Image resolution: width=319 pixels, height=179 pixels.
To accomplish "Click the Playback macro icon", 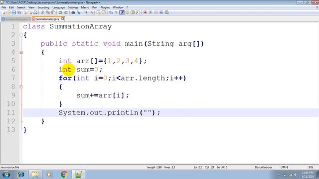I will (x=156, y=12).
